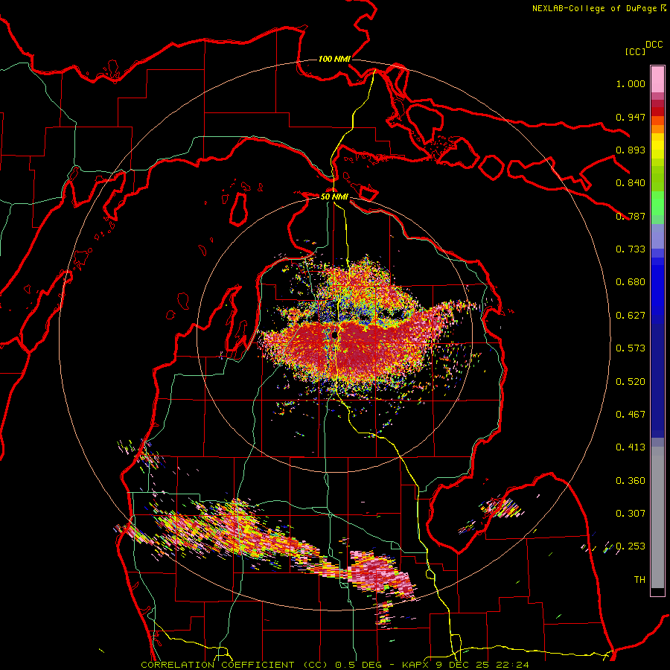The height and width of the screenshot is (670, 670).
Task: Select the 0.733 scale value
Action: pos(631,249)
